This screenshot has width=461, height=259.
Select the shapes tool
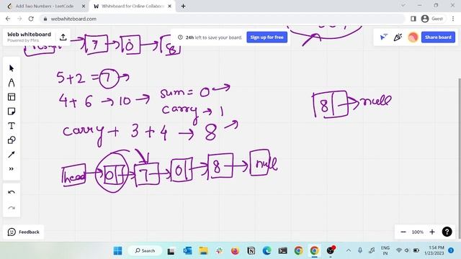pyautogui.click(x=12, y=140)
